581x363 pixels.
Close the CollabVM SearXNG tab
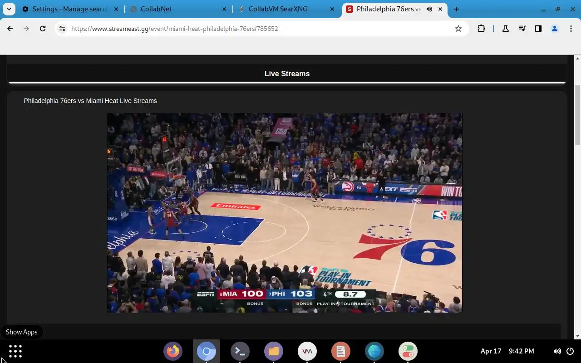coord(332,9)
